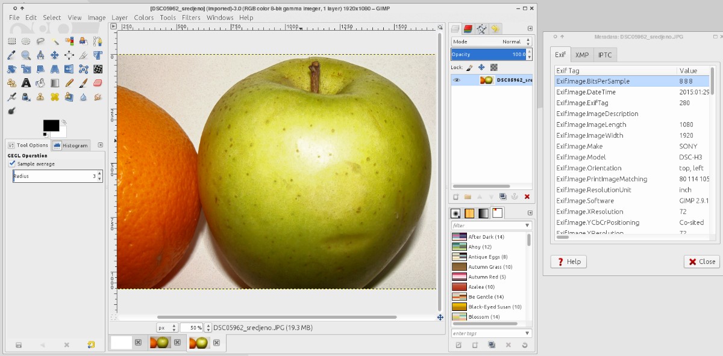Screen dimensions: 723x356
Task: Open the Layer menu
Action: tap(119, 17)
